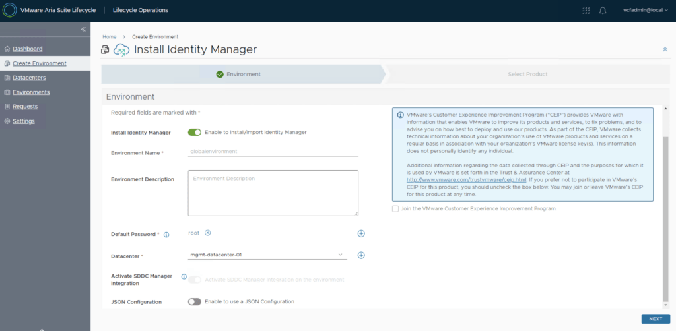Click the info icon next to Default Password
The height and width of the screenshot is (331, 676).
click(x=166, y=234)
